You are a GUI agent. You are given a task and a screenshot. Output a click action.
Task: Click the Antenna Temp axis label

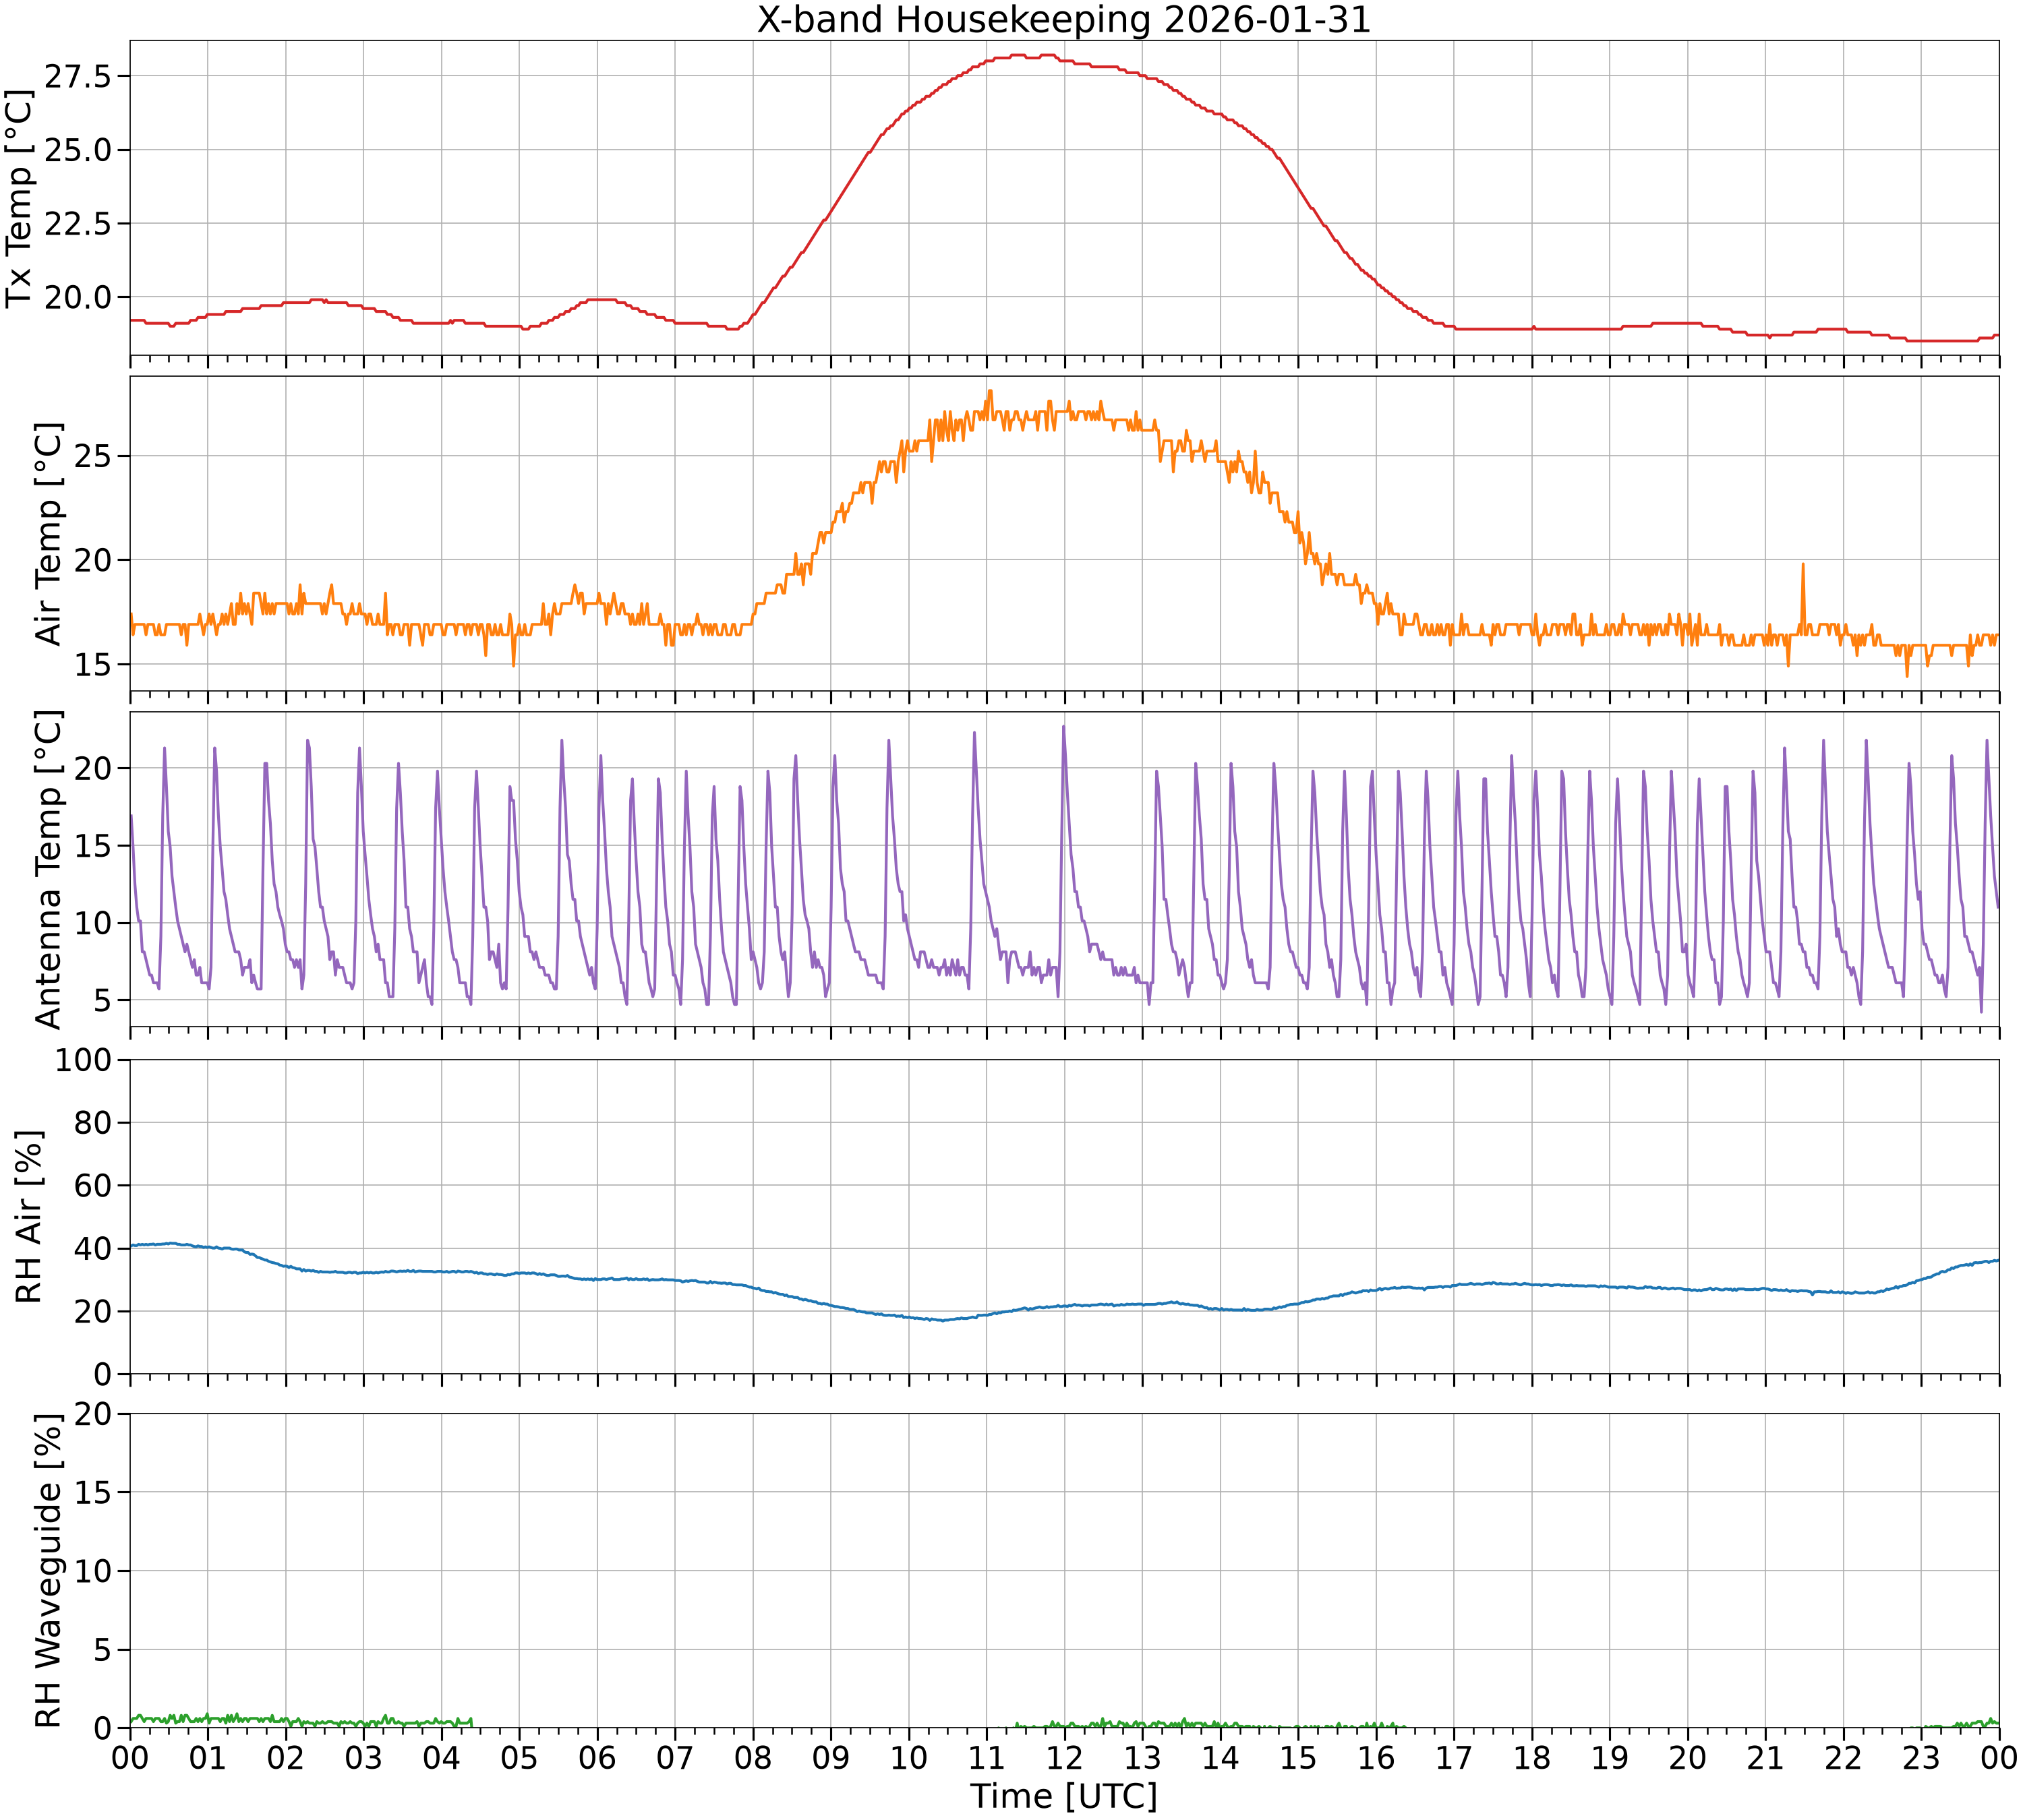pyautogui.click(x=48, y=869)
